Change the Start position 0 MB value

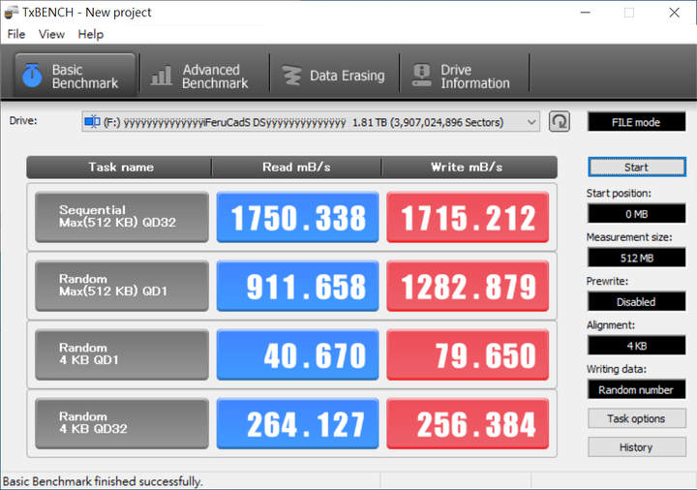[x=637, y=214]
